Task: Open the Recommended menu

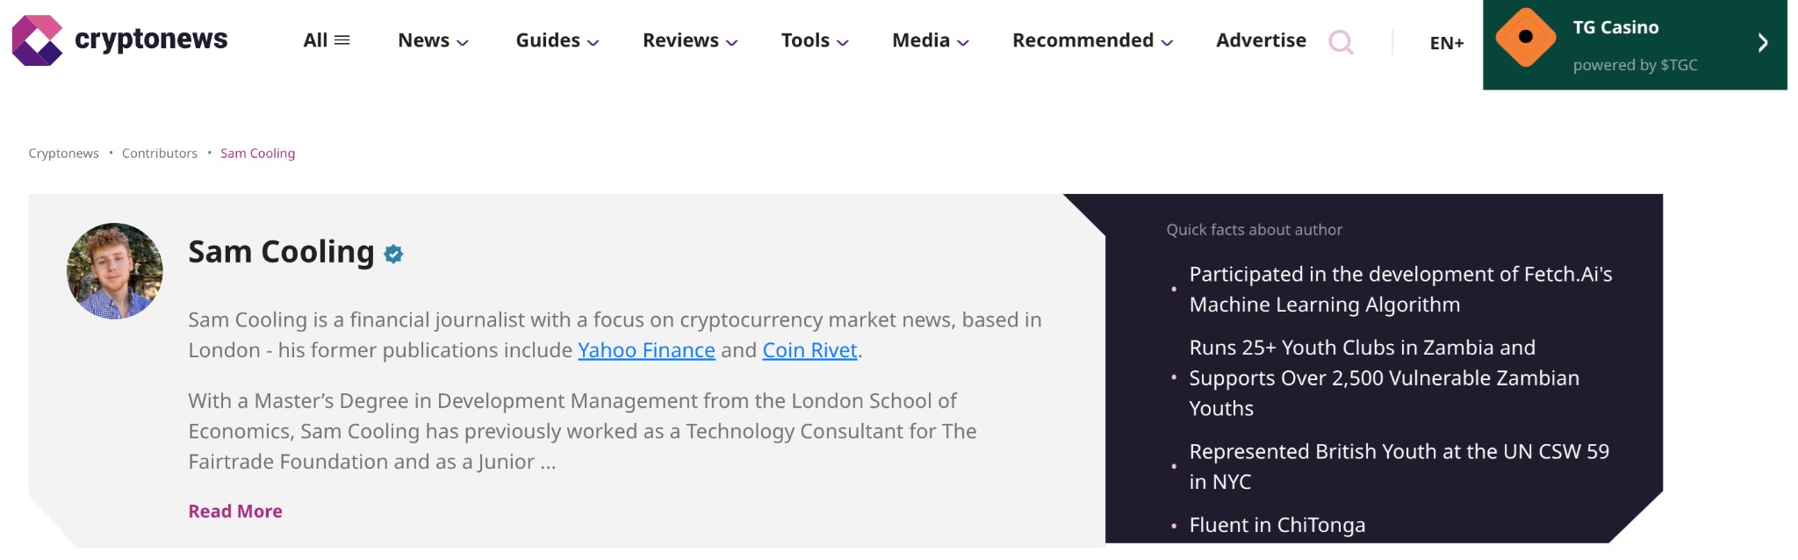Action: pyautogui.click(x=1092, y=40)
